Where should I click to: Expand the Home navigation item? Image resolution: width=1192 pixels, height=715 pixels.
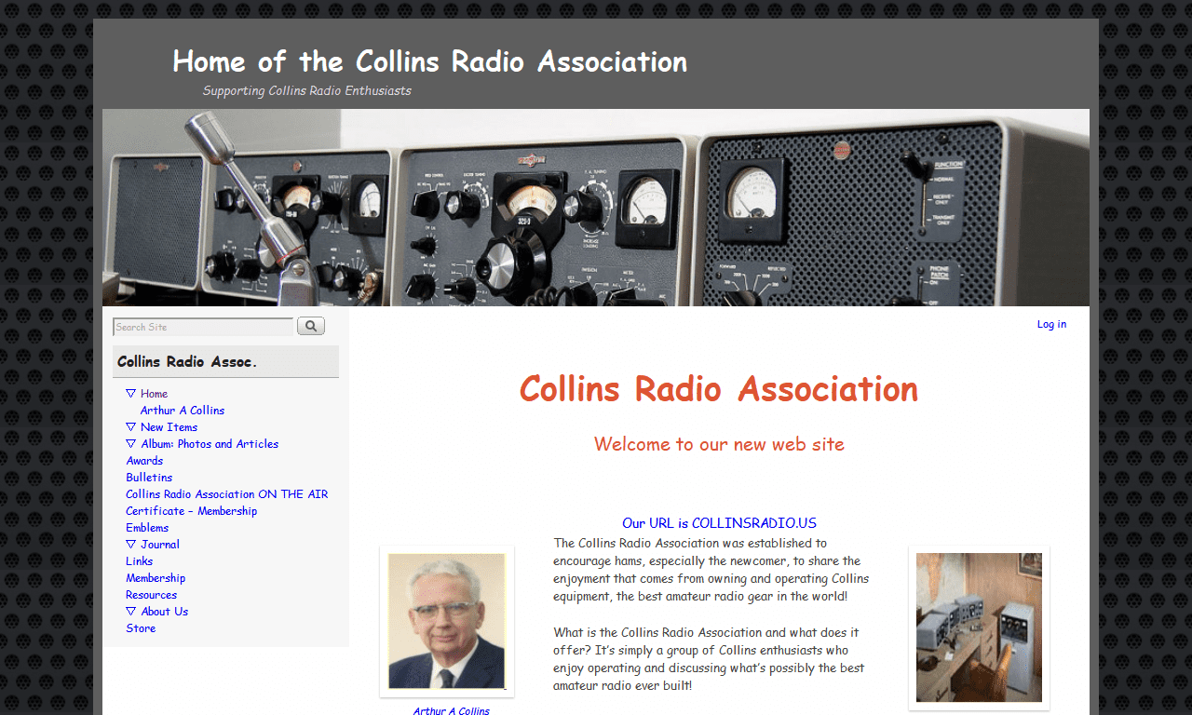coord(153,393)
